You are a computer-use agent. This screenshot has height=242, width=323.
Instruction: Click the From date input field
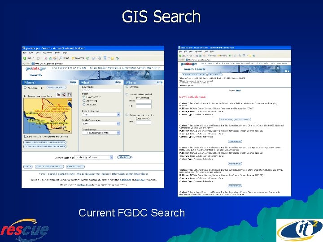coord(144,101)
